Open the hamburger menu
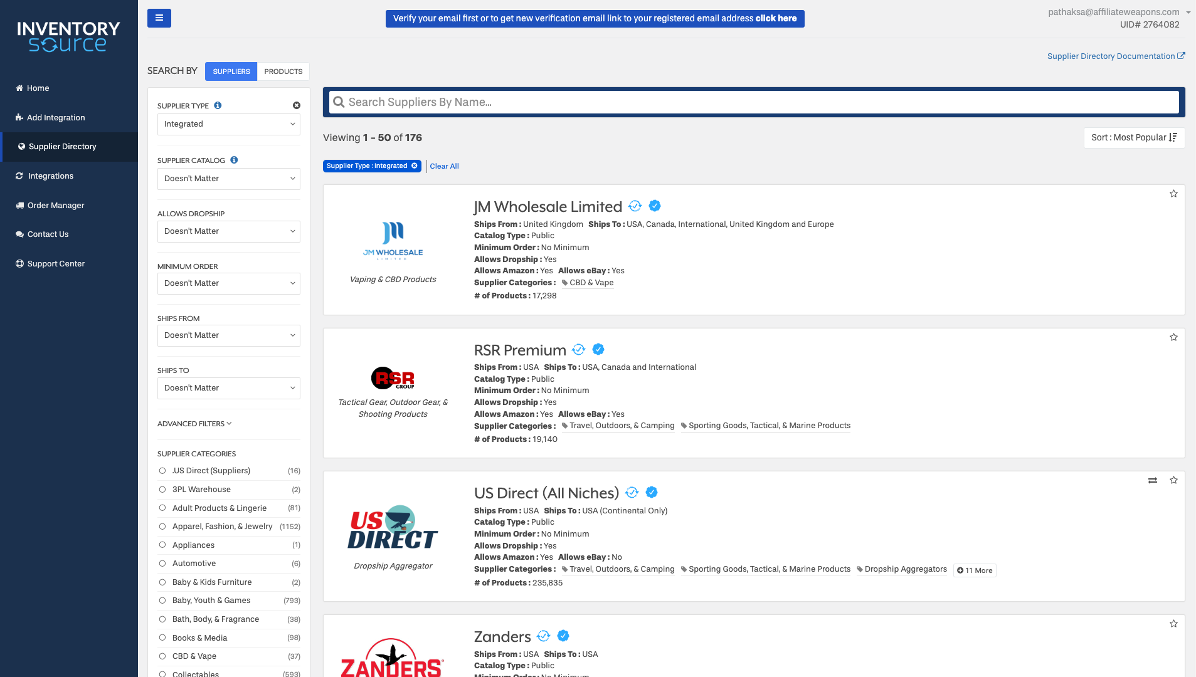The width and height of the screenshot is (1196, 677). (x=159, y=18)
